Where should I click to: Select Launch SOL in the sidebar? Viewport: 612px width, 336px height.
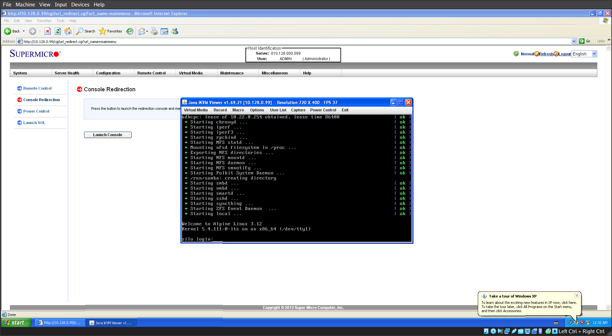tap(34, 122)
